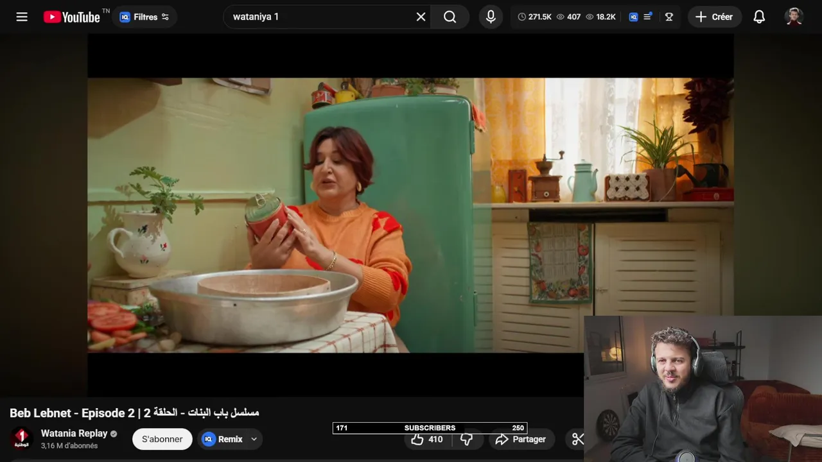The width and height of the screenshot is (822, 462).
Task: Click the '3,16 M d'abonnés' subscriber count
Action: [69, 446]
